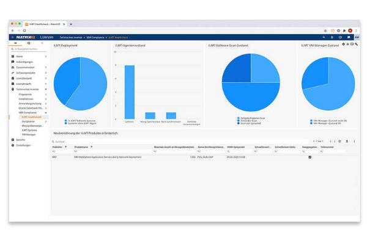Expand Softwareprodukte submenu chevron
The width and height of the screenshot is (367, 244).
pos(46,73)
